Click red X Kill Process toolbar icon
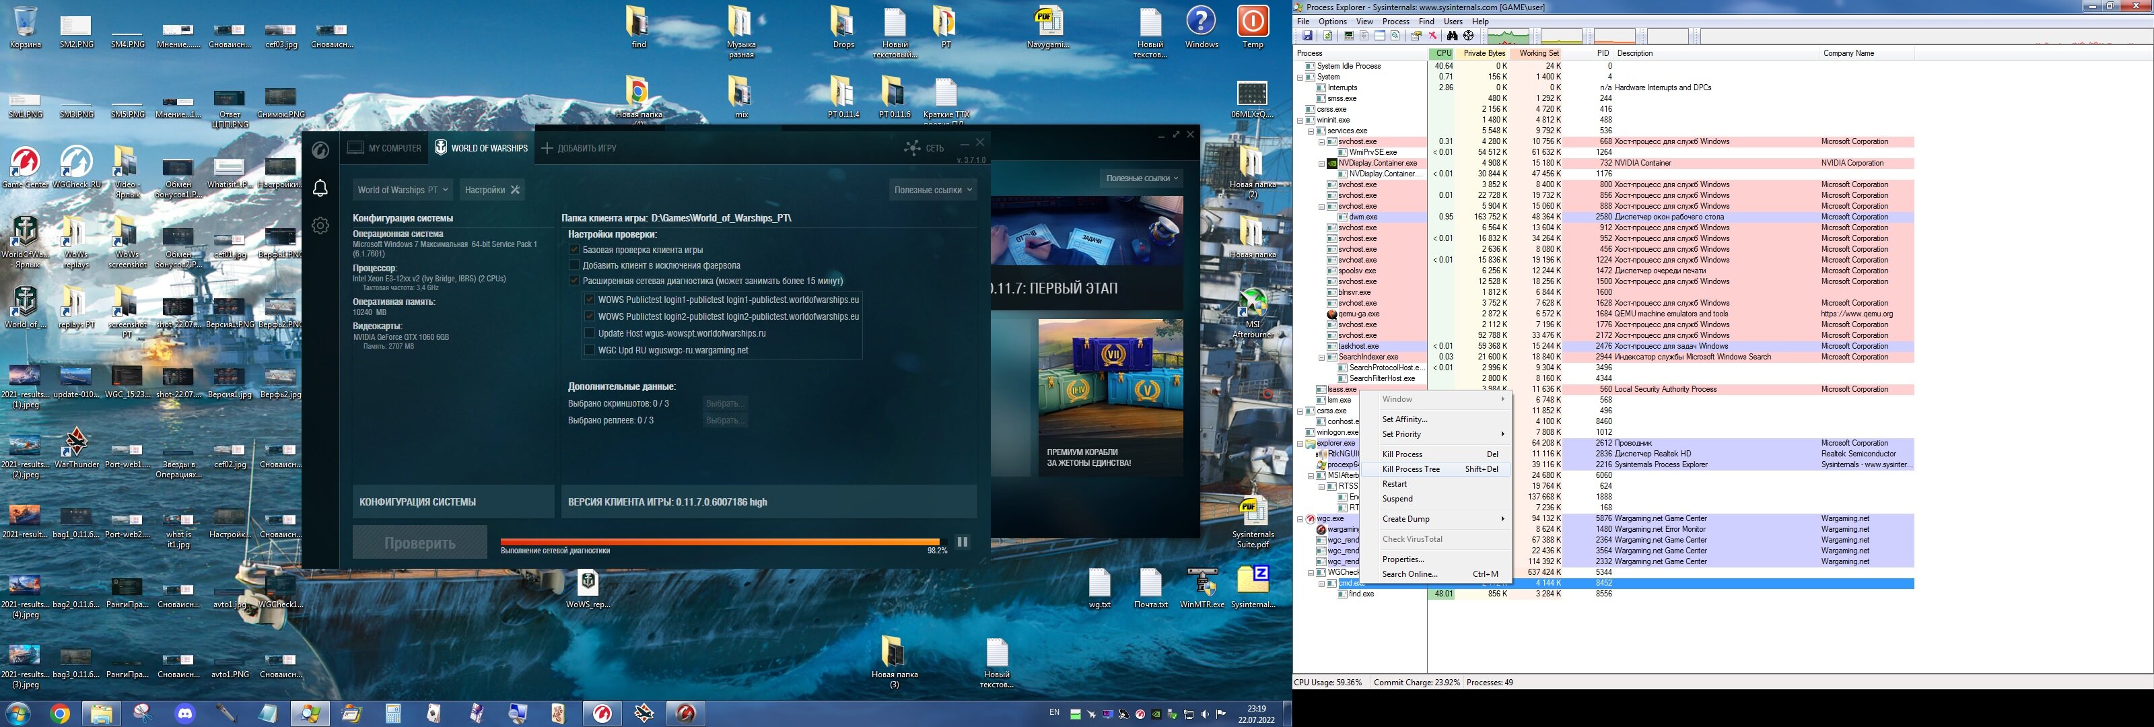Image resolution: width=2154 pixels, height=727 pixels. [1433, 36]
